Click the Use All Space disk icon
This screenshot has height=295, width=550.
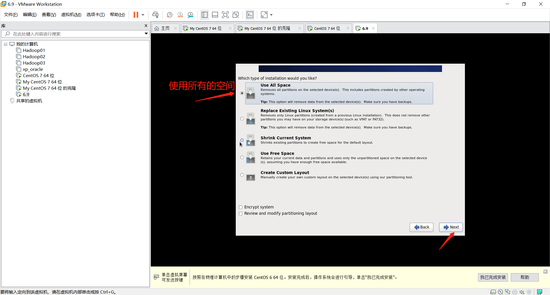(251, 93)
